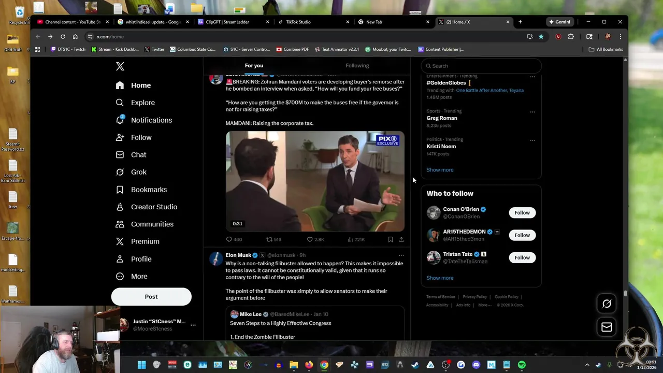
Task: Open the Privacy Policy link
Action: [x=474, y=297]
